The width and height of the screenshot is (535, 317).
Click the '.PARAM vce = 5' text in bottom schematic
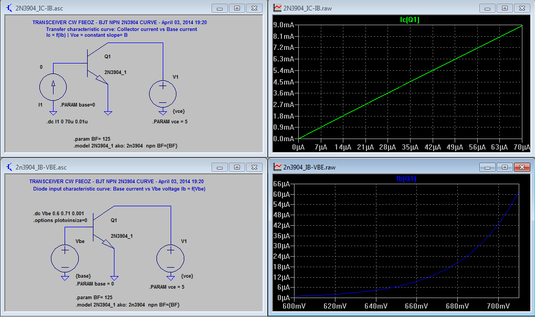pyautogui.click(x=167, y=287)
